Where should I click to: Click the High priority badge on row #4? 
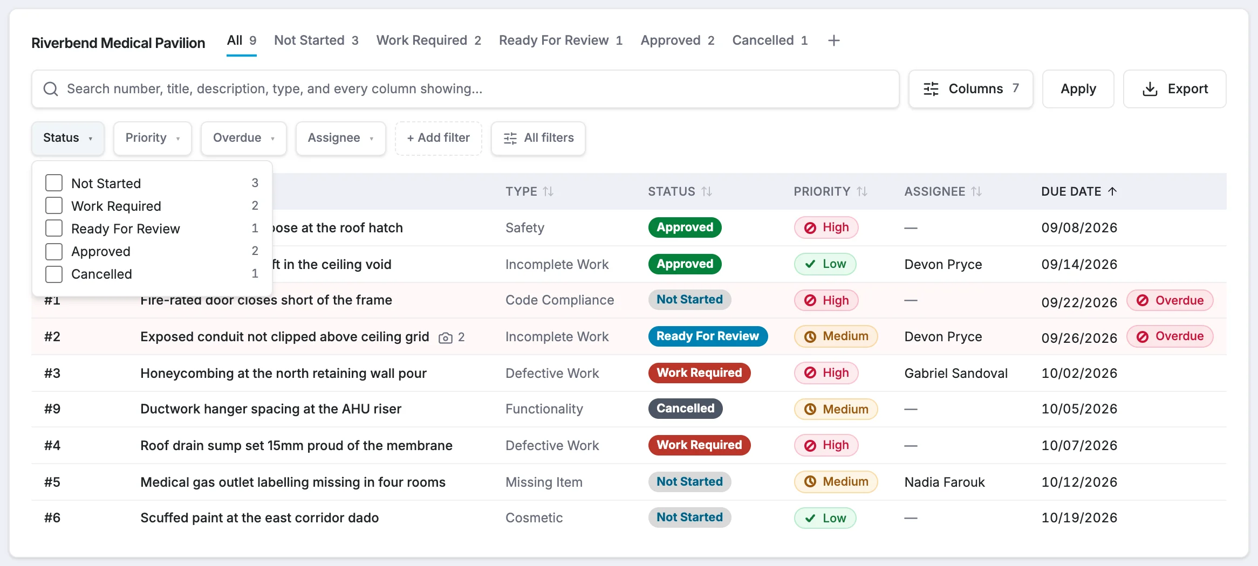point(826,445)
